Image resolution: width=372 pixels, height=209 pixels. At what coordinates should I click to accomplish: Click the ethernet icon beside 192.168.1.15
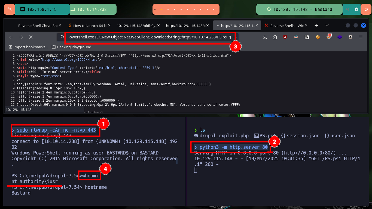click(22, 9)
